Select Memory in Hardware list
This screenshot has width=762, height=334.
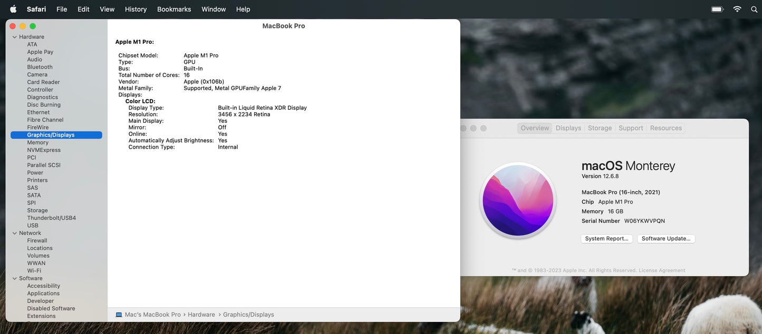point(38,142)
